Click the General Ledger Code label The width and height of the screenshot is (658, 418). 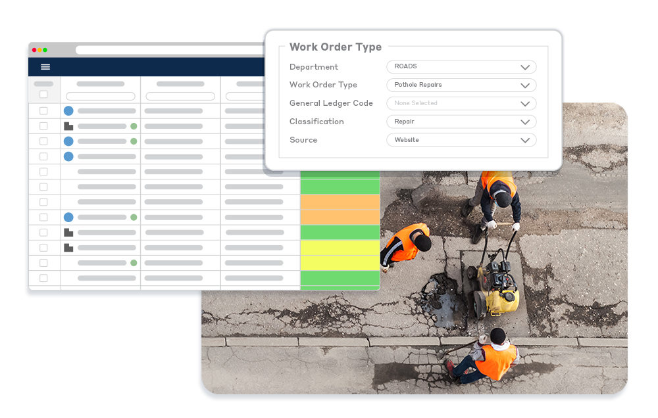pyautogui.click(x=331, y=103)
